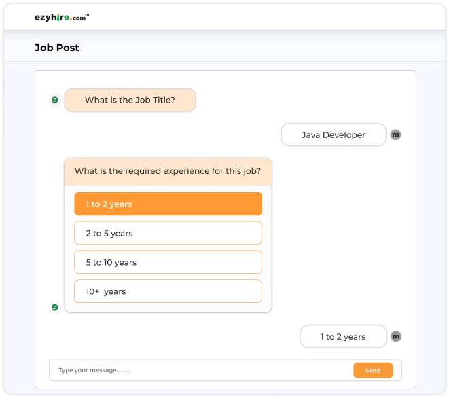Select the 10+ years experience option
This screenshot has height=398, width=449.
tap(168, 291)
